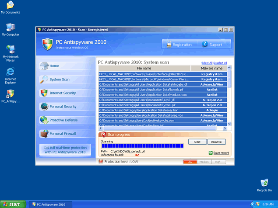Open the Personal Firewall brick icon
The height and width of the screenshot is (208, 278).
point(44,134)
